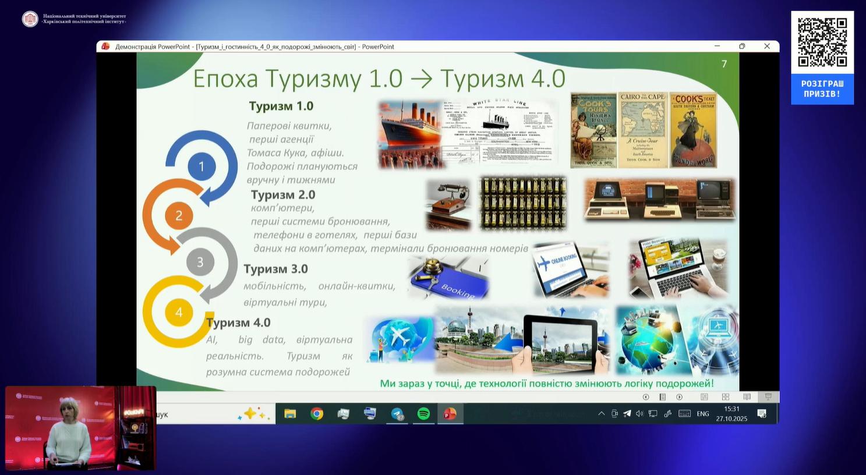Open the notification center icon
This screenshot has height=475, width=866.
click(x=762, y=414)
